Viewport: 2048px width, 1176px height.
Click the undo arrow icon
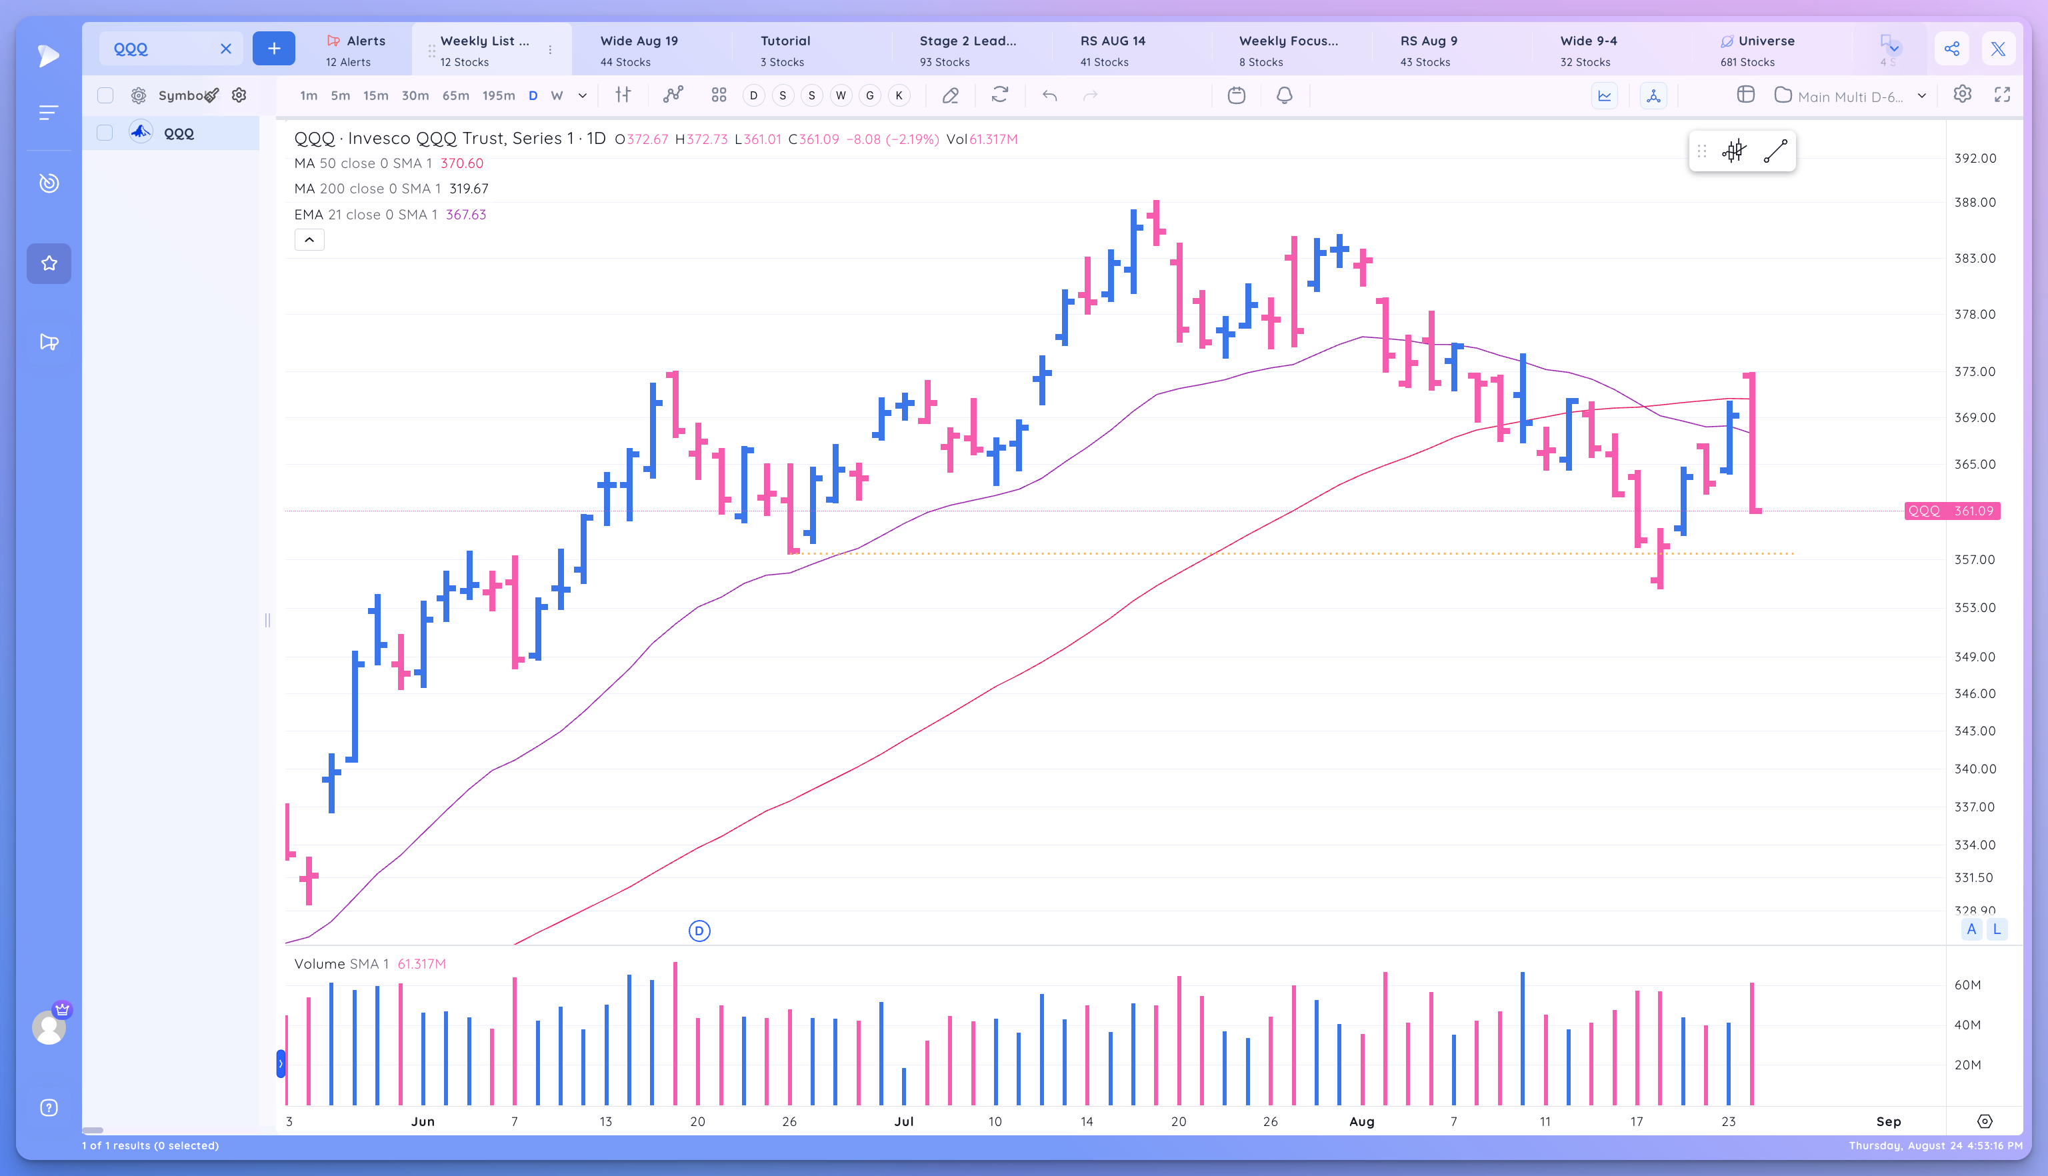(1050, 95)
